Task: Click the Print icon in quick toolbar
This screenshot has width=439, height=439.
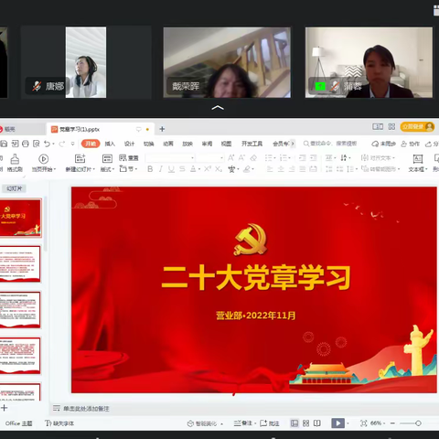Action: click(x=26, y=144)
